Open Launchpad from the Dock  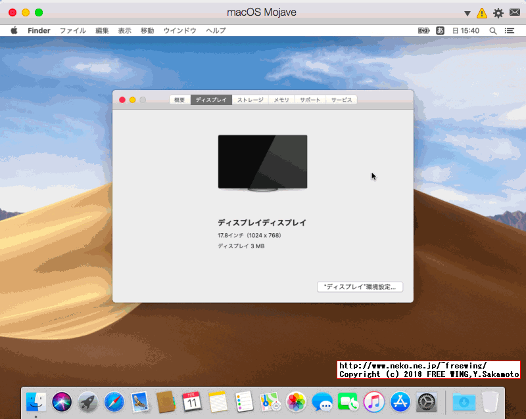(84, 404)
